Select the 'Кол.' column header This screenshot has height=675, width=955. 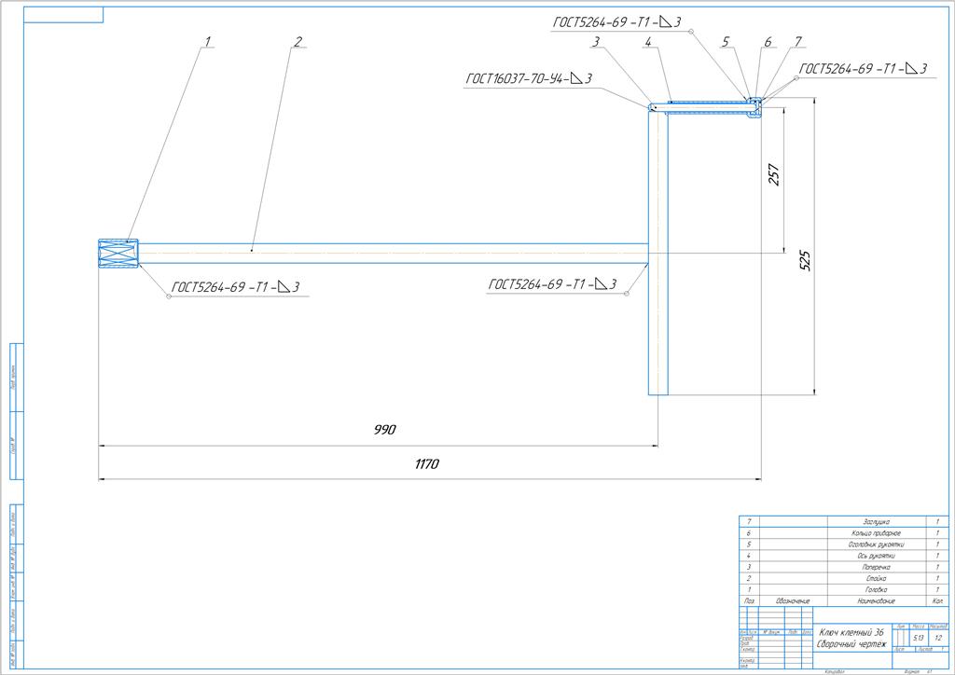click(937, 600)
